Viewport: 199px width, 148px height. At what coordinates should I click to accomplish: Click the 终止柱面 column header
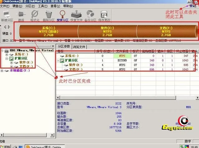[x=182, y=51]
